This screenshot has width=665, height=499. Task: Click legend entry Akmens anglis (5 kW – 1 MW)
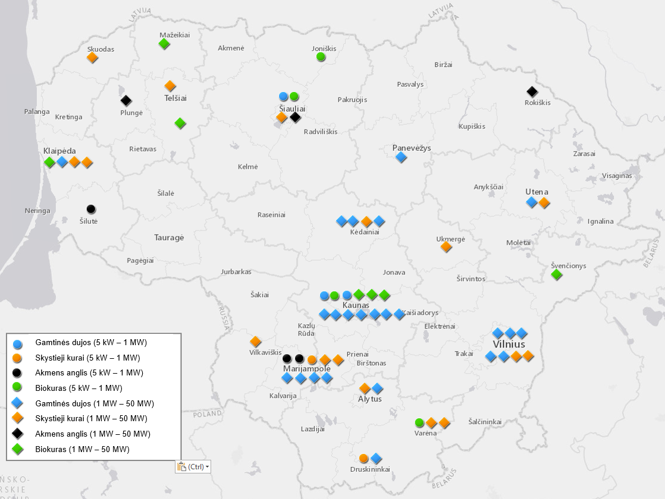[89, 373]
